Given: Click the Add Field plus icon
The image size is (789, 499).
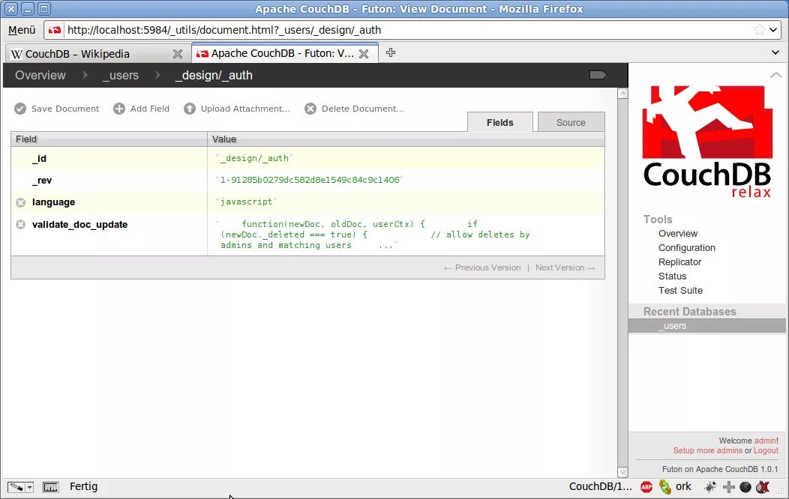Looking at the screenshot, I should click(x=118, y=109).
